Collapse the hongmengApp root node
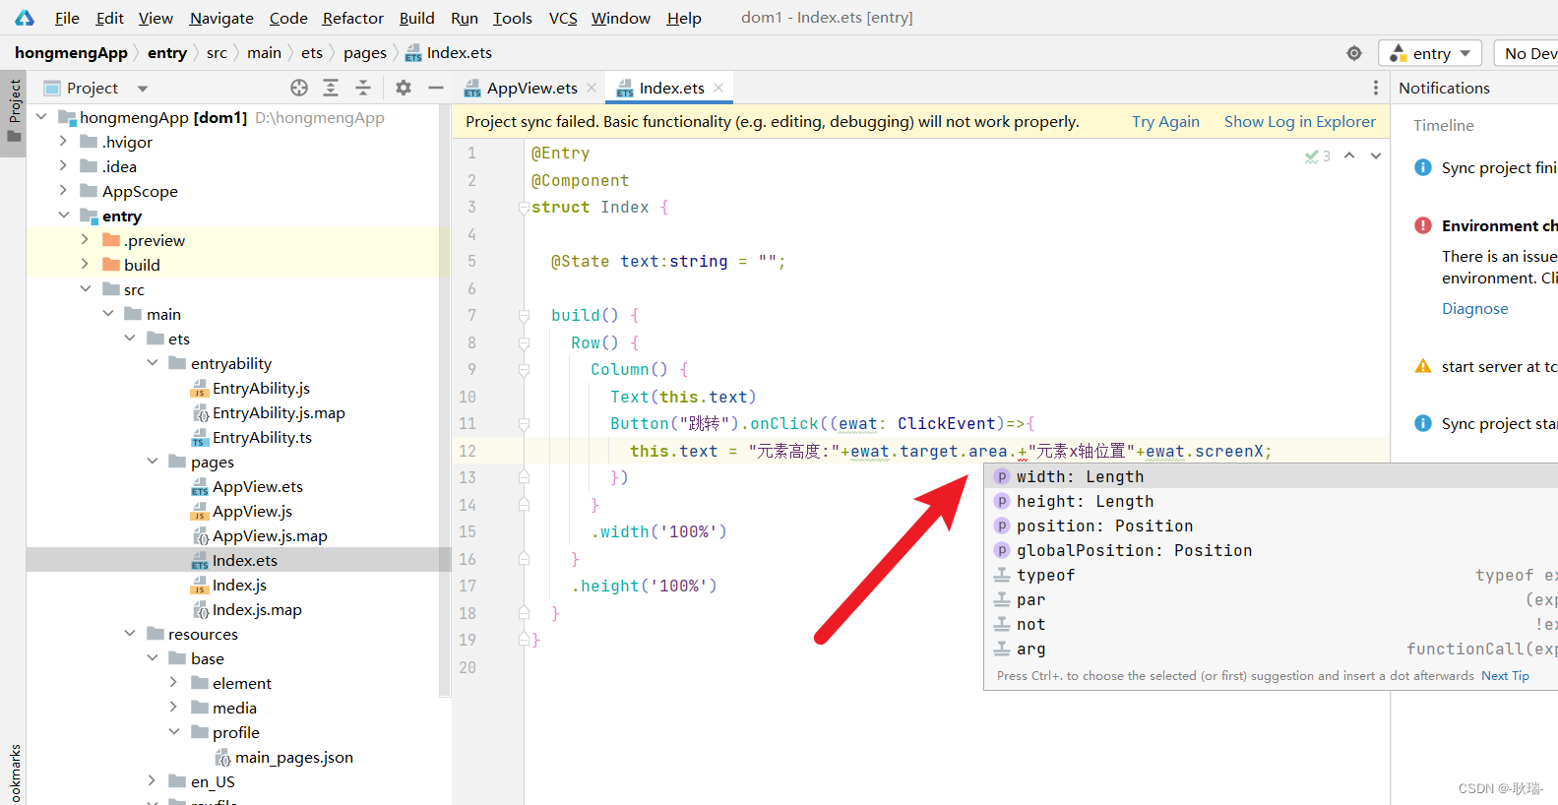 click(41, 117)
